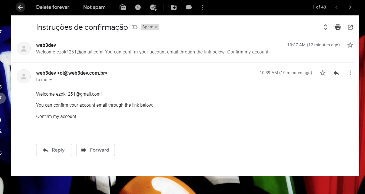Star the second web3dev message

tap(322, 72)
